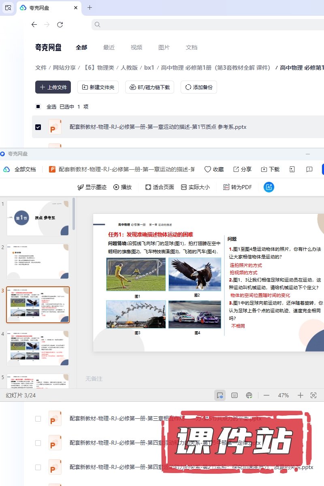Image resolution: width=324 pixels, height=486 pixels.
Task: Select slide 4 thumbnail in sidebar
Action: point(38,348)
